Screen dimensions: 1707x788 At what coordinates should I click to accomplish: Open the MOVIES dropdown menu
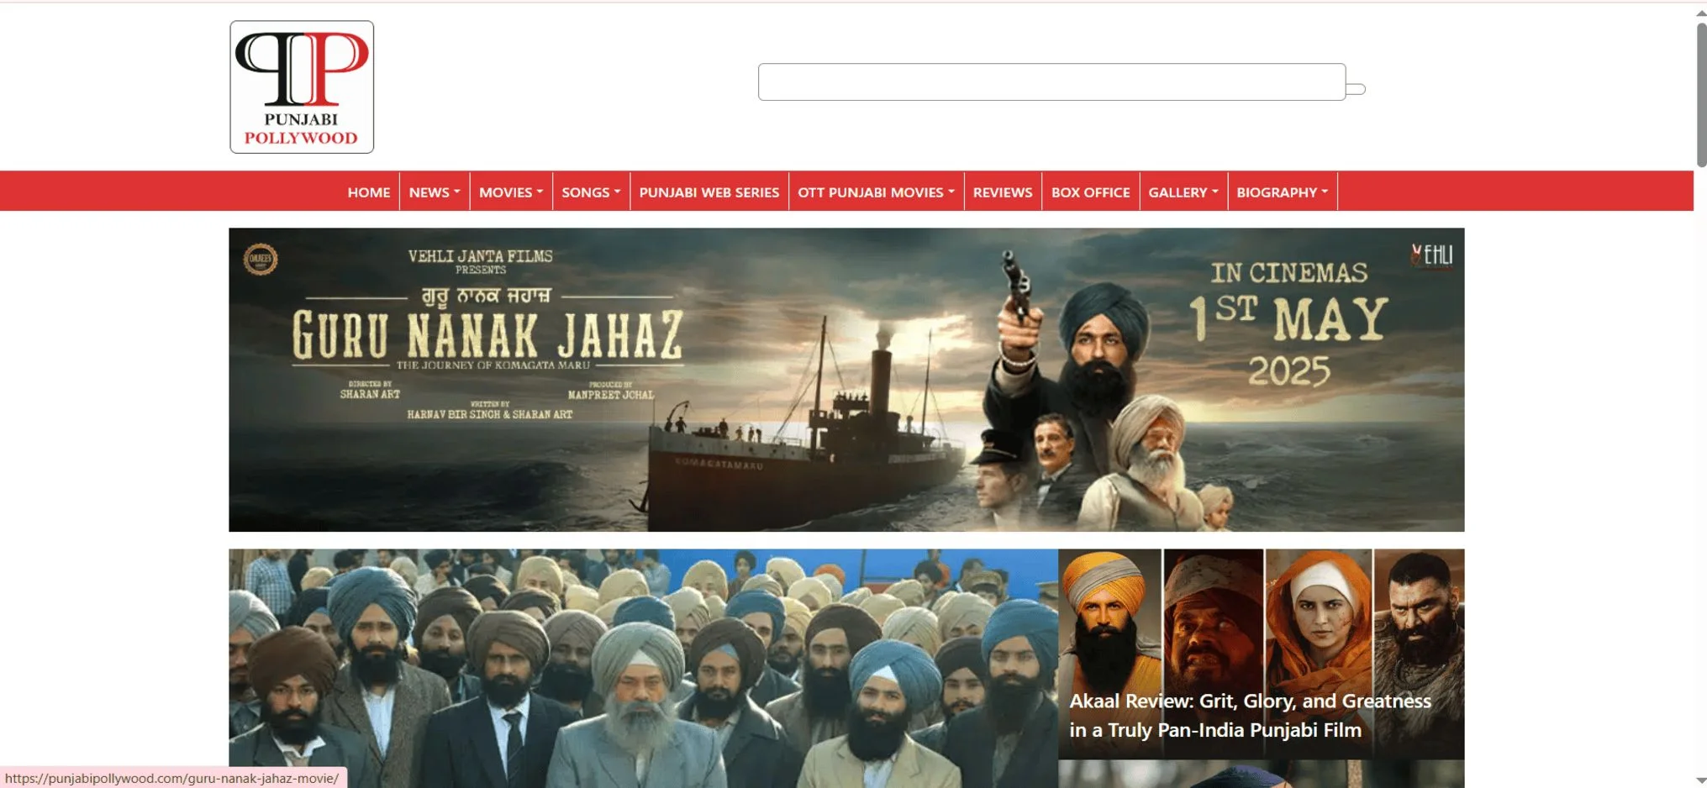511,192
